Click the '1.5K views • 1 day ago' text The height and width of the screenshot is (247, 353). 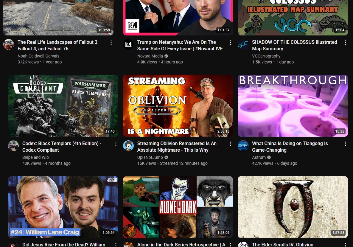point(273,62)
